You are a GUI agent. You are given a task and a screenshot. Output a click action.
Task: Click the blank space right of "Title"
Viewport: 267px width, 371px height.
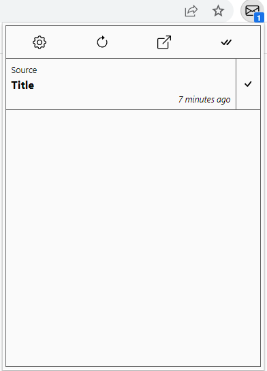point(134,85)
